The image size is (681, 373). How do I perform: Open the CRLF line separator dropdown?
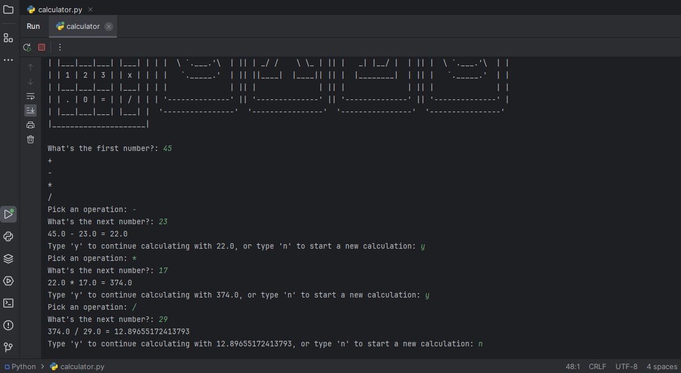[x=597, y=366]
